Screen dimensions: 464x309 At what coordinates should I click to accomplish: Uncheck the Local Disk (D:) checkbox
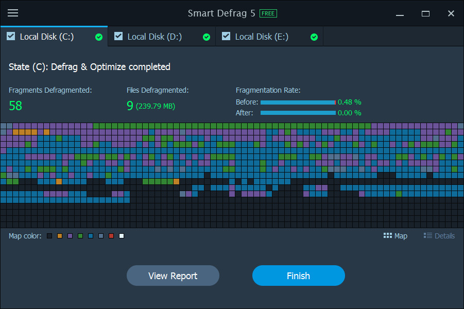point(118,36)
